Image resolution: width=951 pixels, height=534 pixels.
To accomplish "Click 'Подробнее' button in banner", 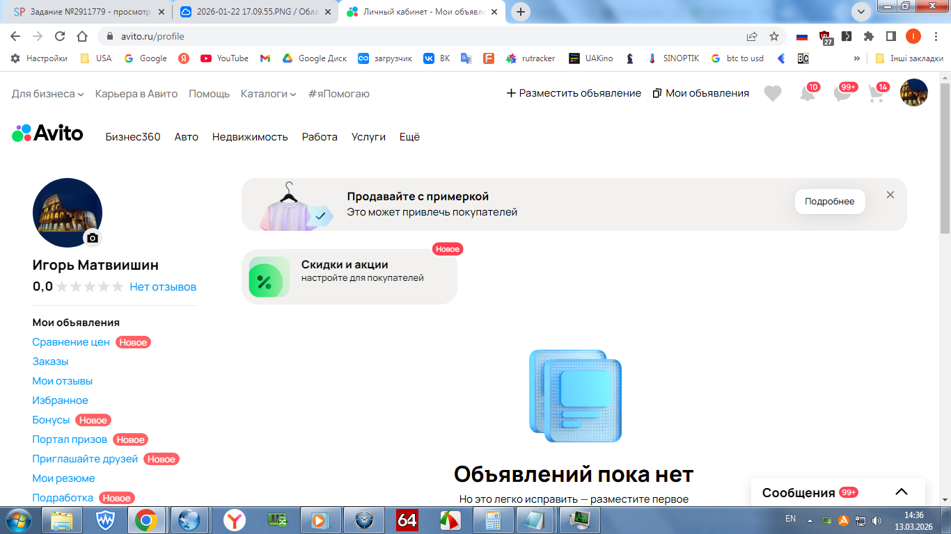I will [830, 202].
